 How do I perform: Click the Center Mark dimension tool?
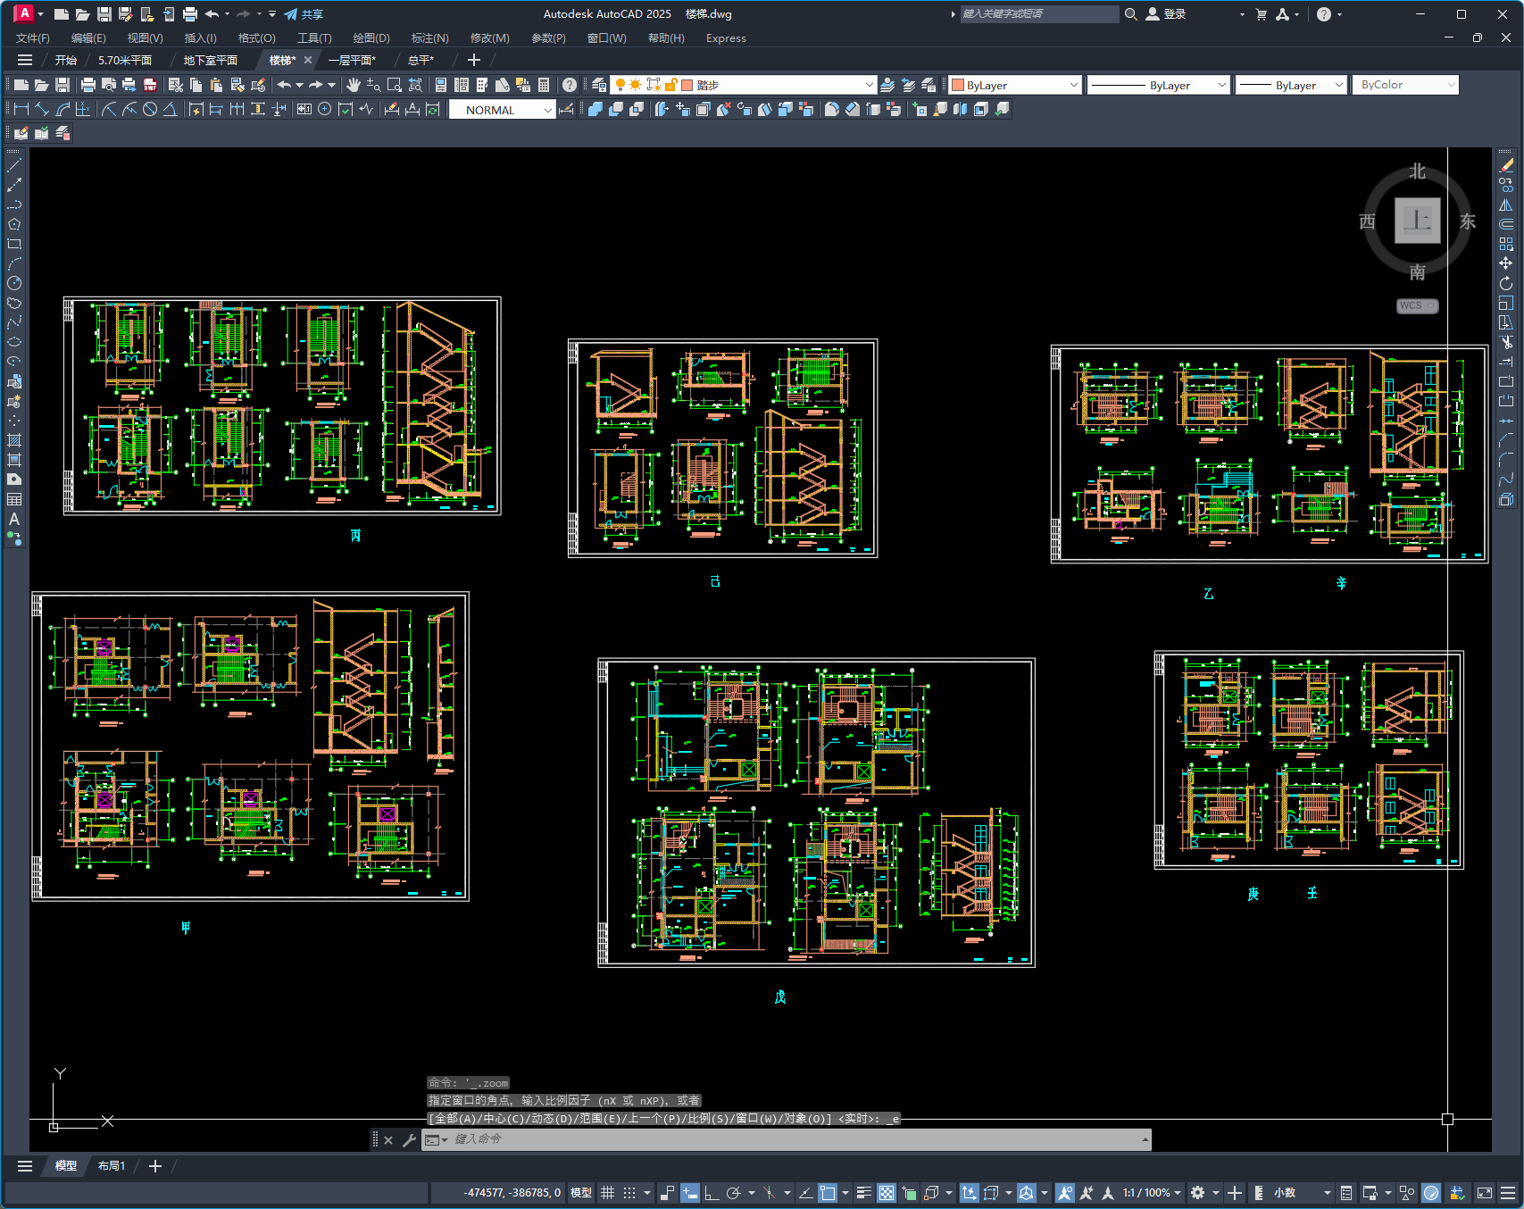(x=325, y=109)
